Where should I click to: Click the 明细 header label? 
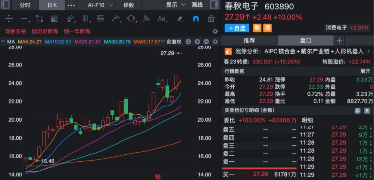pos(307,120)
